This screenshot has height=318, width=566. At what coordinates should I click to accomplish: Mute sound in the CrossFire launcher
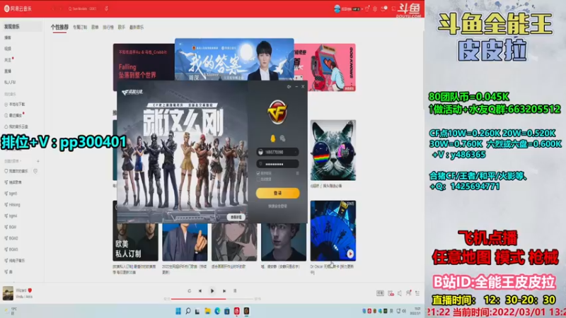289,86
